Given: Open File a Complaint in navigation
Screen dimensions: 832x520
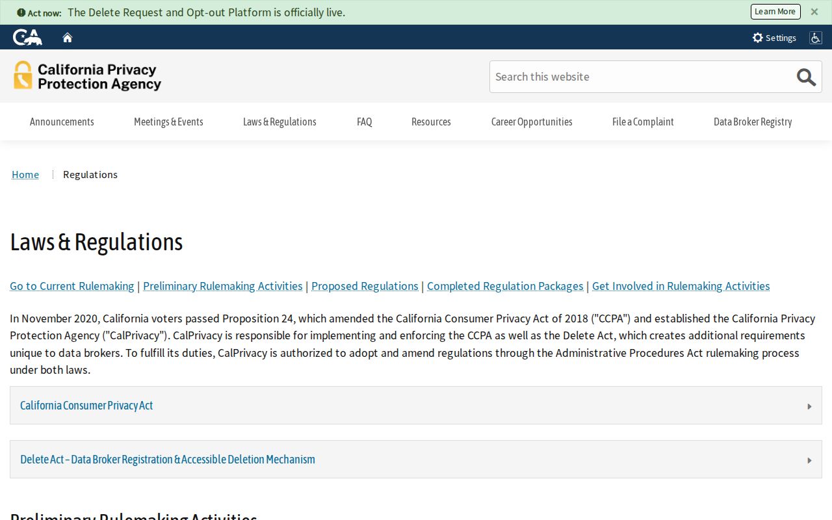Looking at the screenshot, I should pos(643,122).
